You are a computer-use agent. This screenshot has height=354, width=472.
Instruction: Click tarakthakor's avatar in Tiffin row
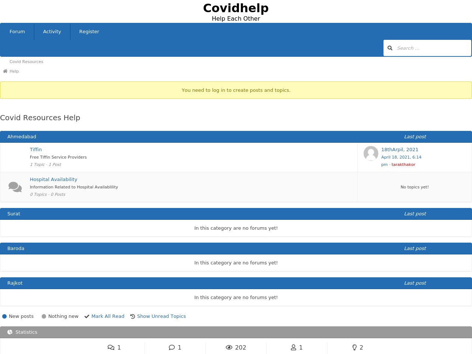pyautogui.click(x=371, y=153)
